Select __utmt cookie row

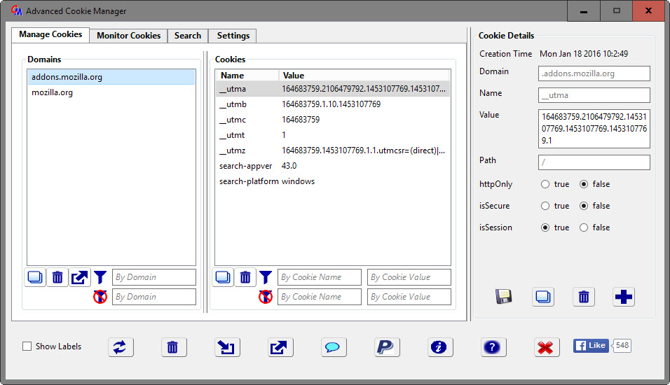[333, 135]
